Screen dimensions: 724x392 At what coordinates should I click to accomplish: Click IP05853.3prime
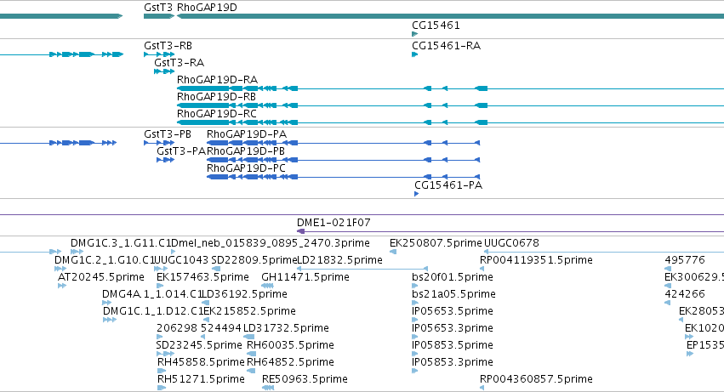[x=453, y=363]
